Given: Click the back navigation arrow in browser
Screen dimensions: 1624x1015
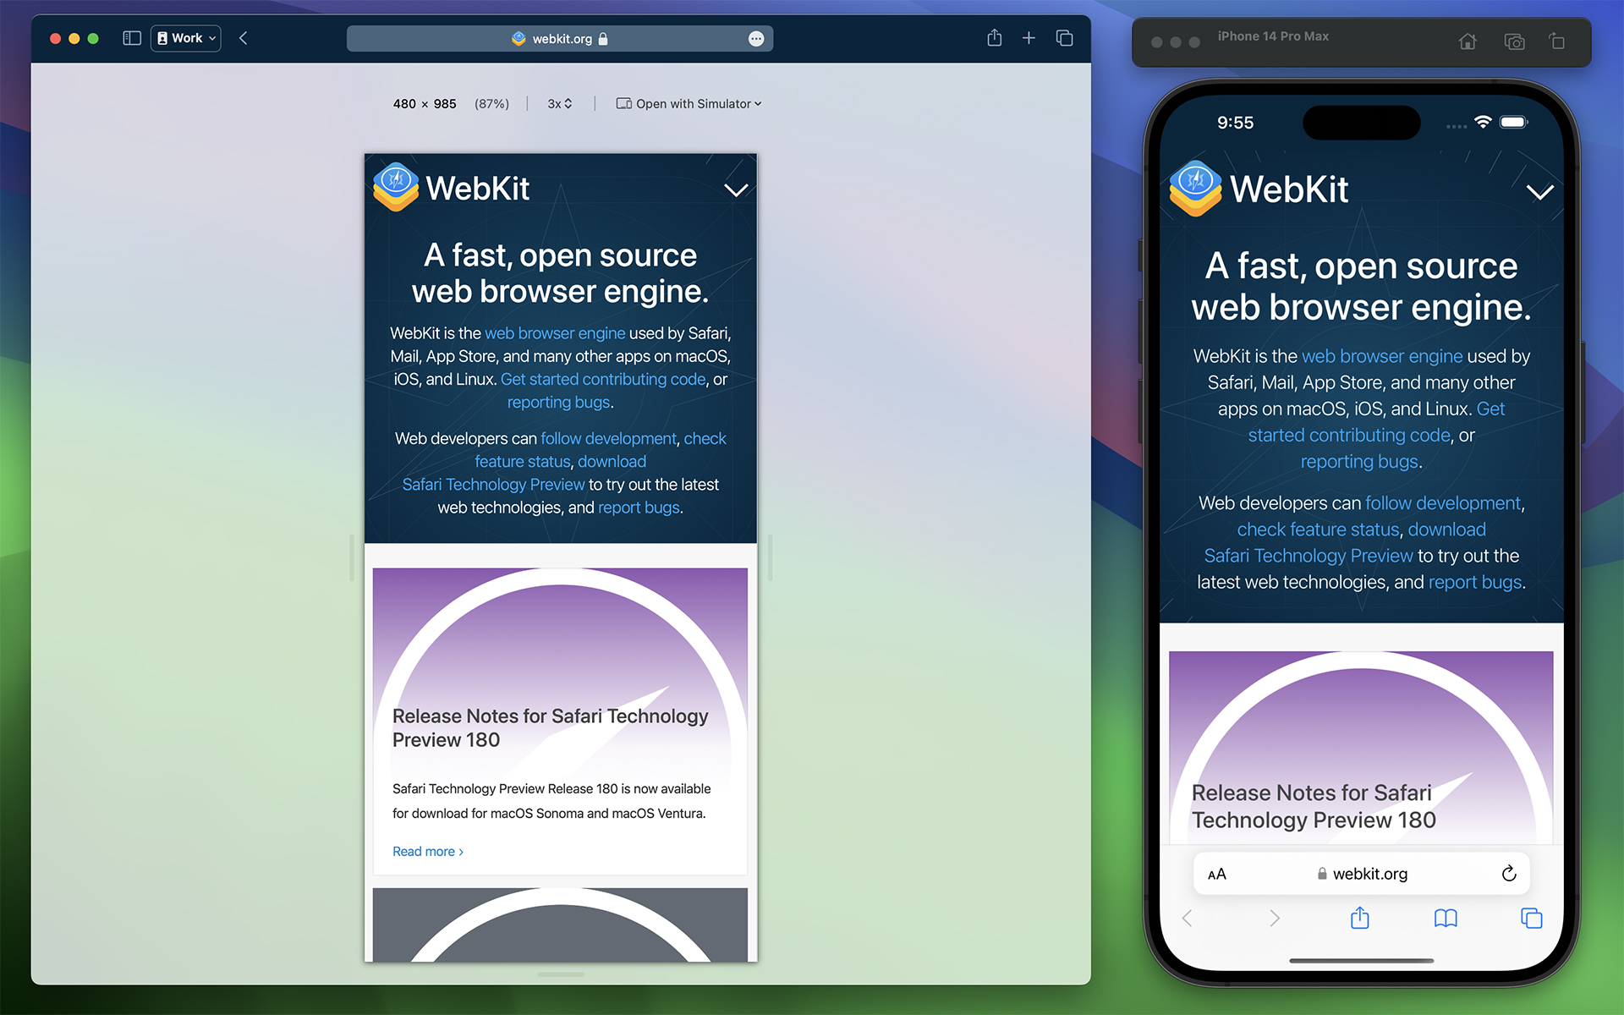Looking at the screenshot, I should point(244,39).
